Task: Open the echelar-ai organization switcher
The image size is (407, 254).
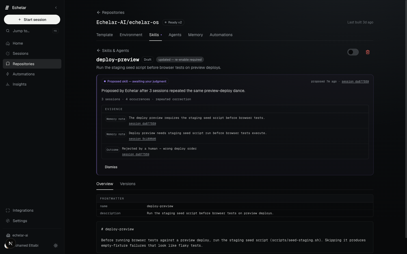Action: tap(32, 235)
